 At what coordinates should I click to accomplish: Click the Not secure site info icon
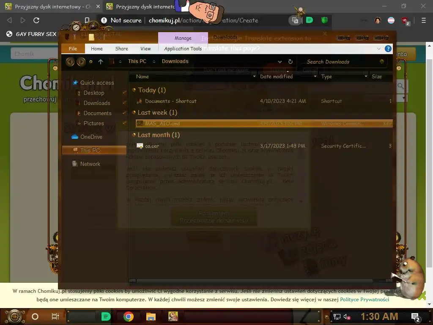(104, 20)
